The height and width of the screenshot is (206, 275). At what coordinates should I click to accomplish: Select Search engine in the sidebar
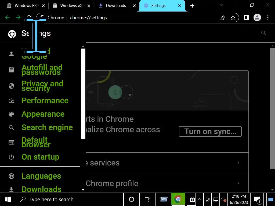tap(47, 127)
